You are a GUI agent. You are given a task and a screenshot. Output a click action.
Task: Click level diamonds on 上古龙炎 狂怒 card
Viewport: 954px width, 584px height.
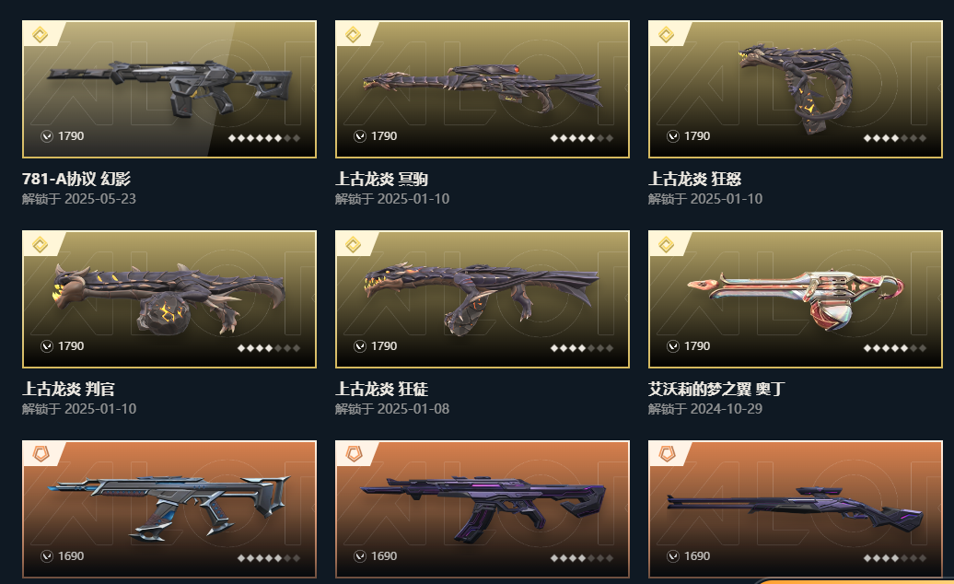click(x=895, y=138)
